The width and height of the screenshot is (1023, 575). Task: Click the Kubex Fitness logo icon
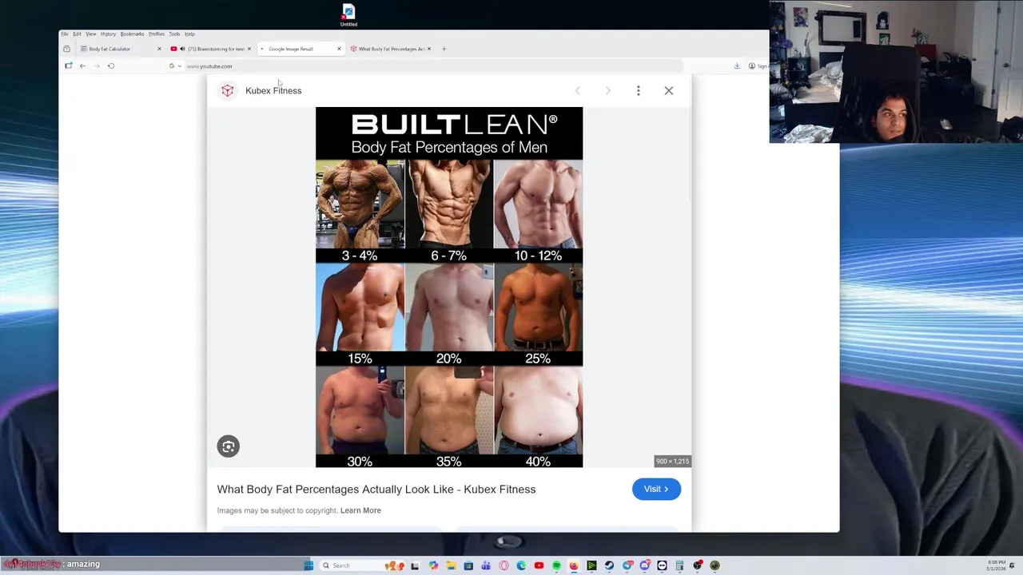pos(228,90)
